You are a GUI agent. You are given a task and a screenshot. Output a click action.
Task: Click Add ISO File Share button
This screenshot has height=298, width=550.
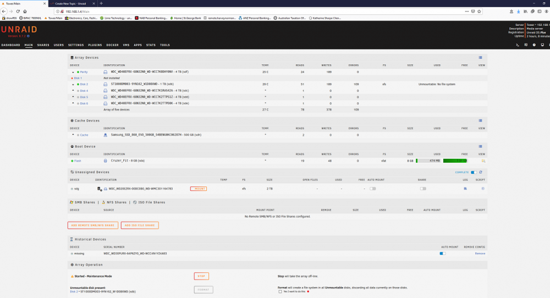[x=140, y=225]
